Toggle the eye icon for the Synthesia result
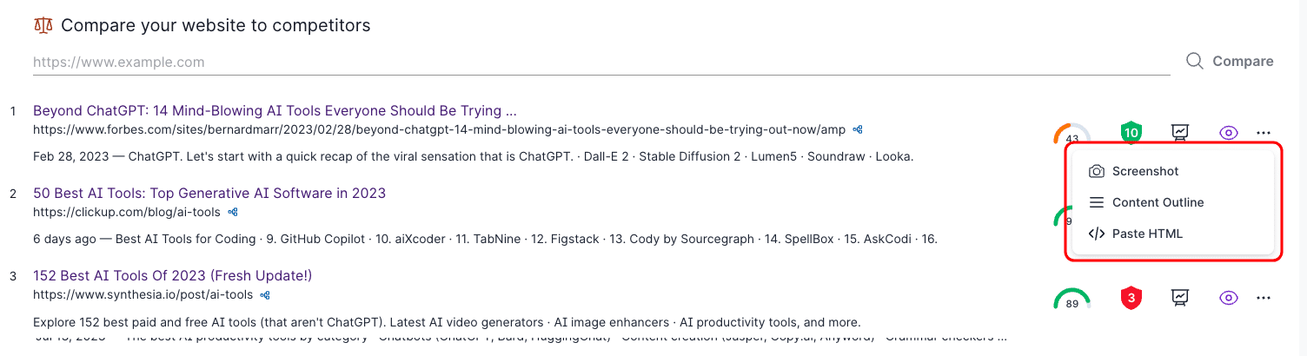Image resolution: width=1307 pixels, height=356 pixels. pyautogui.click(x=1228, y=298)
